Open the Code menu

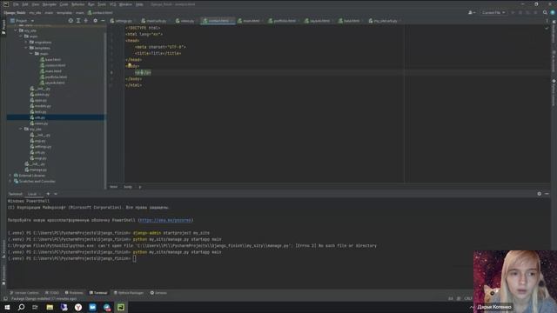[x=64, y=4]
